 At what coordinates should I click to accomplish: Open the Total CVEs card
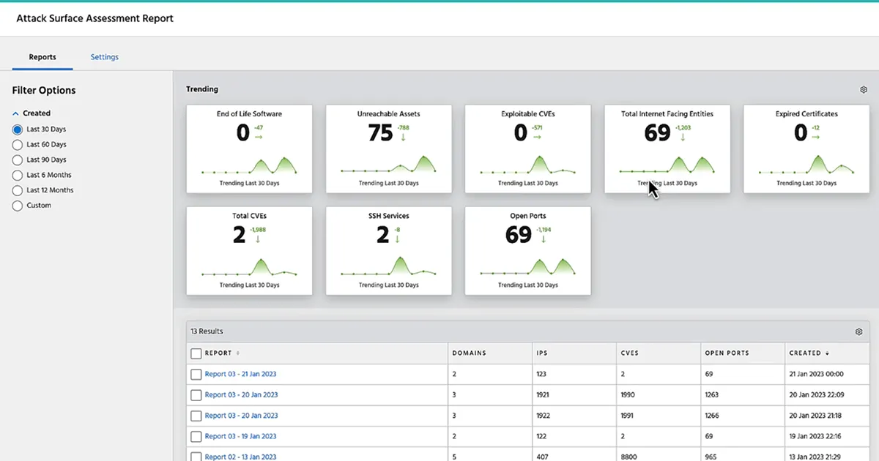249,251
